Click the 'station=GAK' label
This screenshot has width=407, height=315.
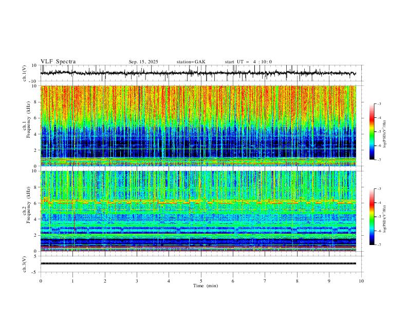[x=191, y=62]
